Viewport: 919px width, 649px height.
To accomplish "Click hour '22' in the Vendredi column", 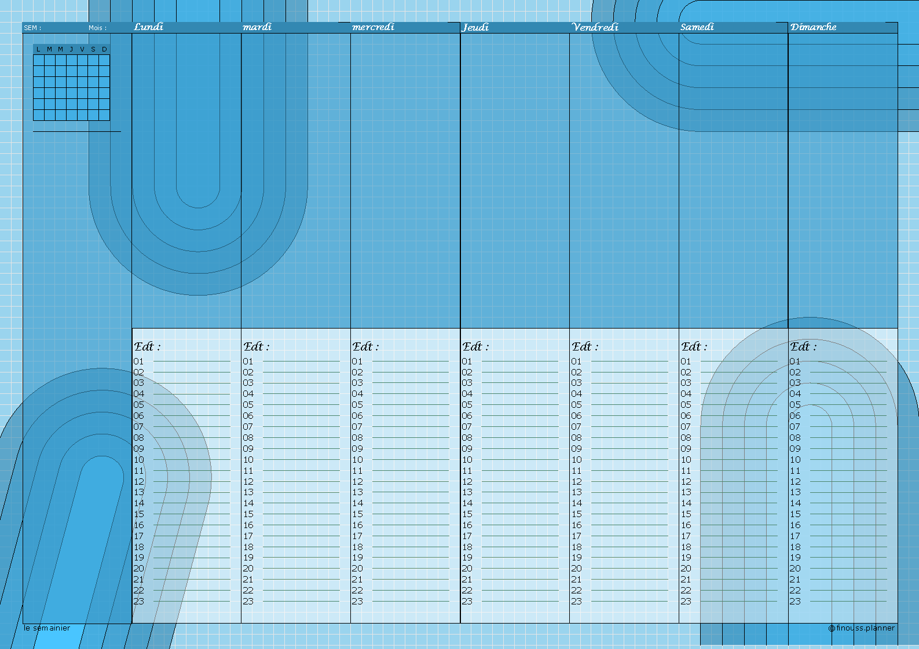I will click(x=577, y=591).
